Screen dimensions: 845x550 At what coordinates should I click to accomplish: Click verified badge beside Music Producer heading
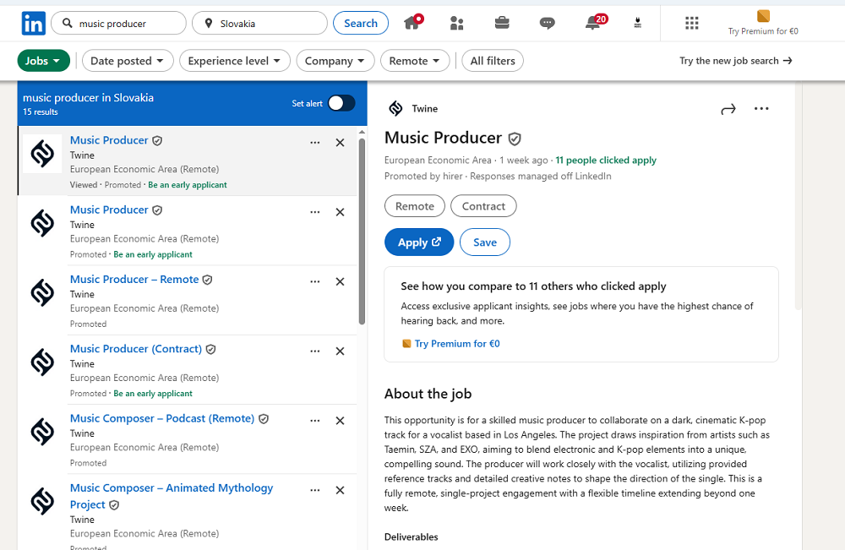click(x=515, y=139)
